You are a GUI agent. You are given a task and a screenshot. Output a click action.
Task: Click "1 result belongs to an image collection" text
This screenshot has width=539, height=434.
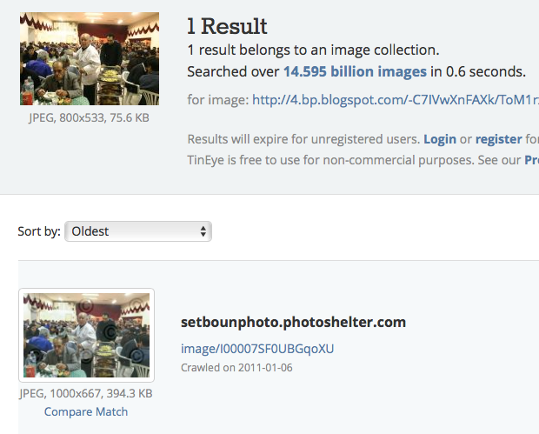313,50
